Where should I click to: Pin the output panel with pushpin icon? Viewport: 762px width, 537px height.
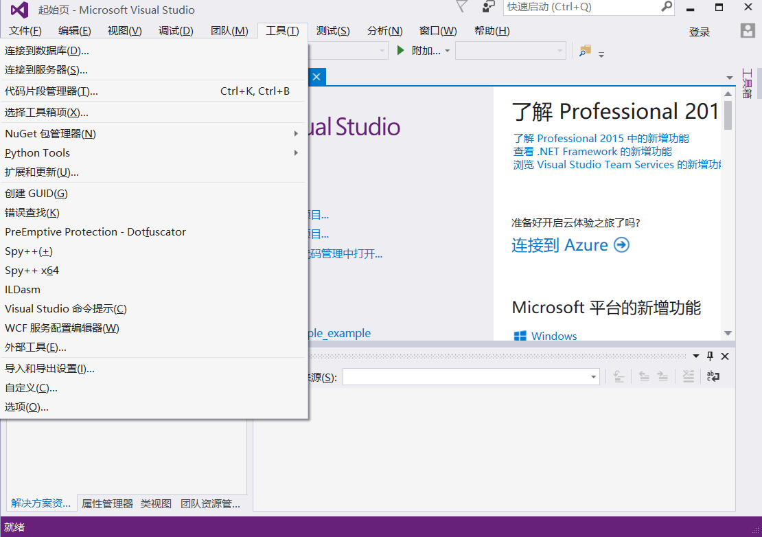click(x=710, y=356)
